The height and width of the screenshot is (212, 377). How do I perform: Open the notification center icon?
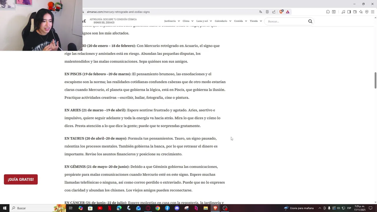coord(371,208)
